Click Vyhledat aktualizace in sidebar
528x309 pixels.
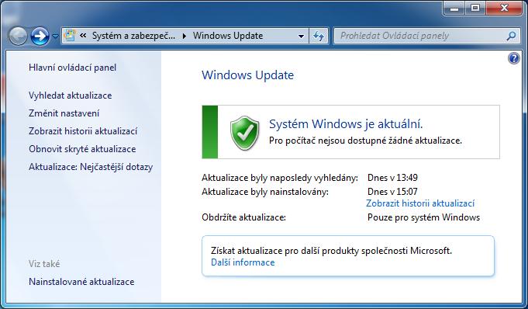click(70, 95)
